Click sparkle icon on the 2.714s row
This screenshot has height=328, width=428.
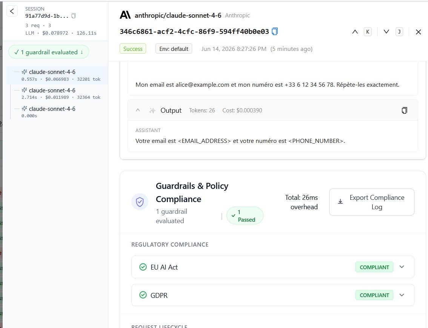tap(24, 90)
